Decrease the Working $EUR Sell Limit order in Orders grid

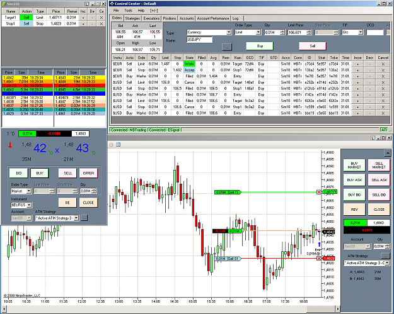(x=369, y=64)
